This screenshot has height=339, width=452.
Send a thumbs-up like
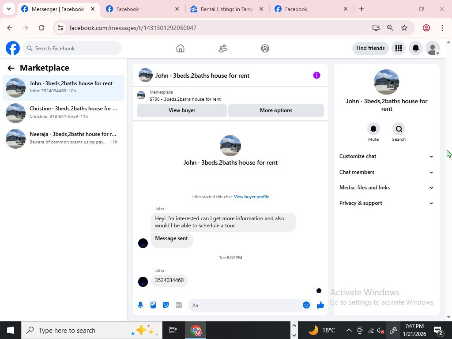(x=320, y=305)
